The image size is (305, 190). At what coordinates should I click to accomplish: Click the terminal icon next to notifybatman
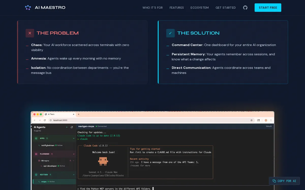tap(39, 145)
